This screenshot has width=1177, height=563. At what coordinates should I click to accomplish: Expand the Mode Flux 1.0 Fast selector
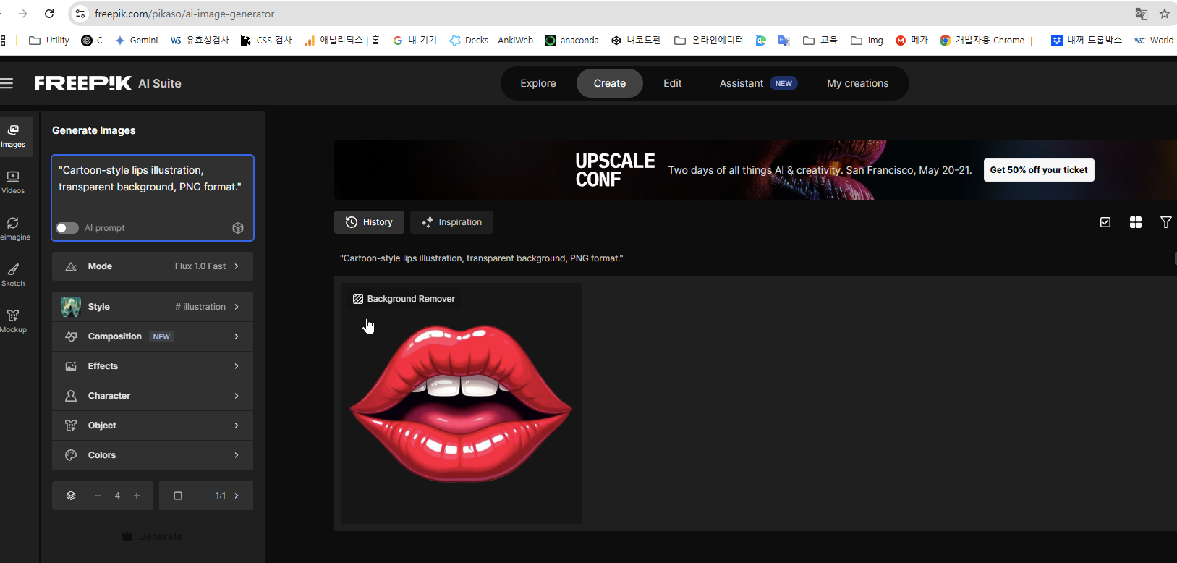(153, 266)
